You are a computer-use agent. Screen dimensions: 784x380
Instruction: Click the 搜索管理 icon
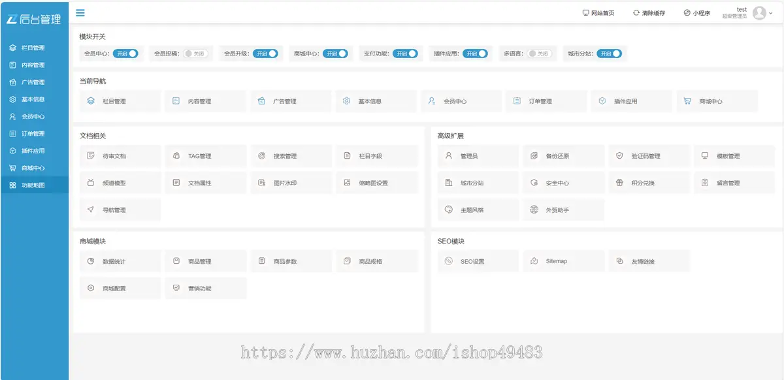coord(261,156)
